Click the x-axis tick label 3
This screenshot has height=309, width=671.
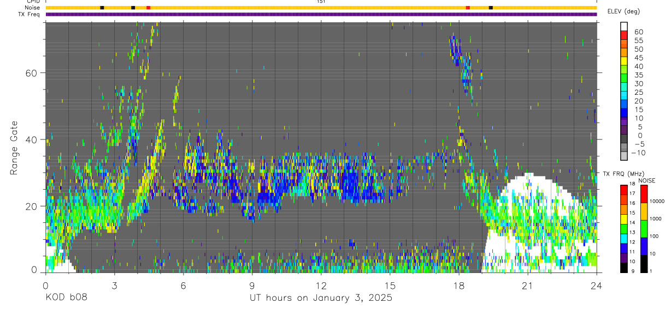114,286
